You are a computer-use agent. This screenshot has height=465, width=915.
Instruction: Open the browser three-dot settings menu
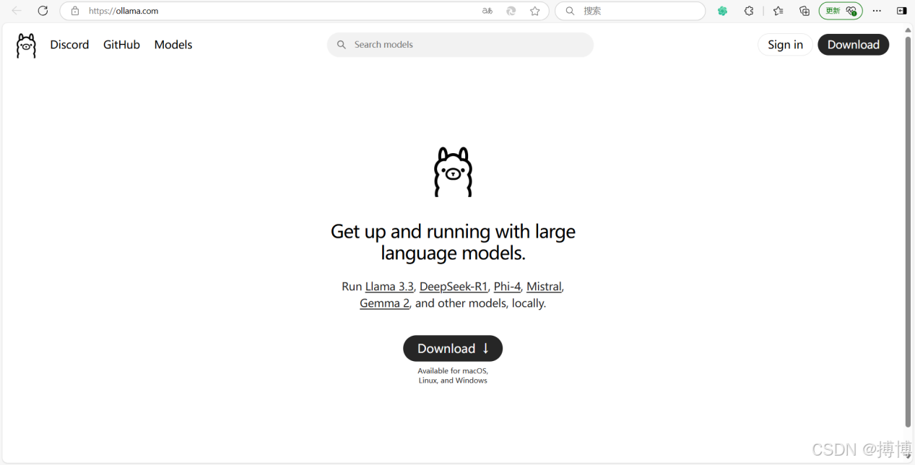[x=877, y=11]
